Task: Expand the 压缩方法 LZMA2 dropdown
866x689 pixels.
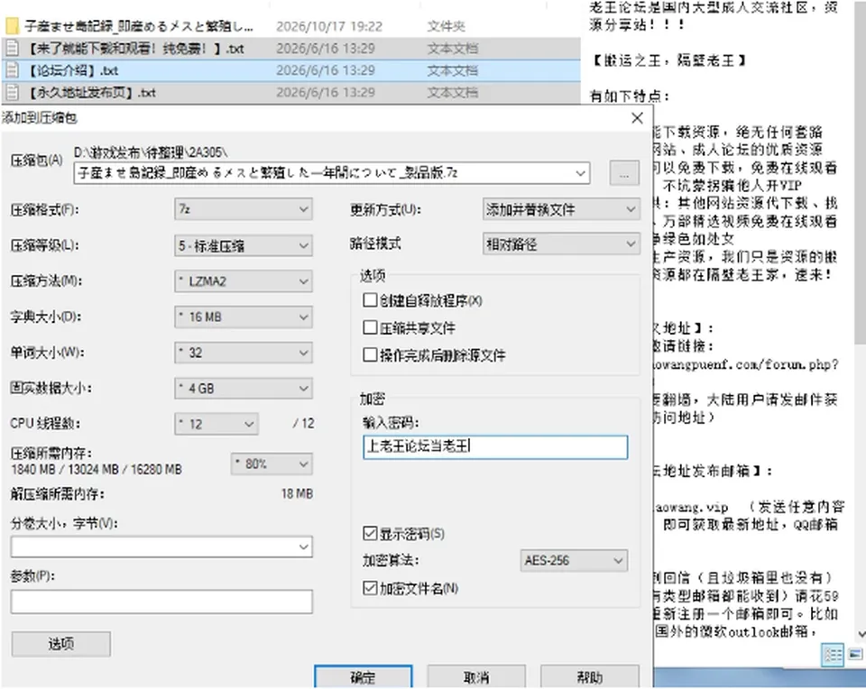Action: click(244, 281)
